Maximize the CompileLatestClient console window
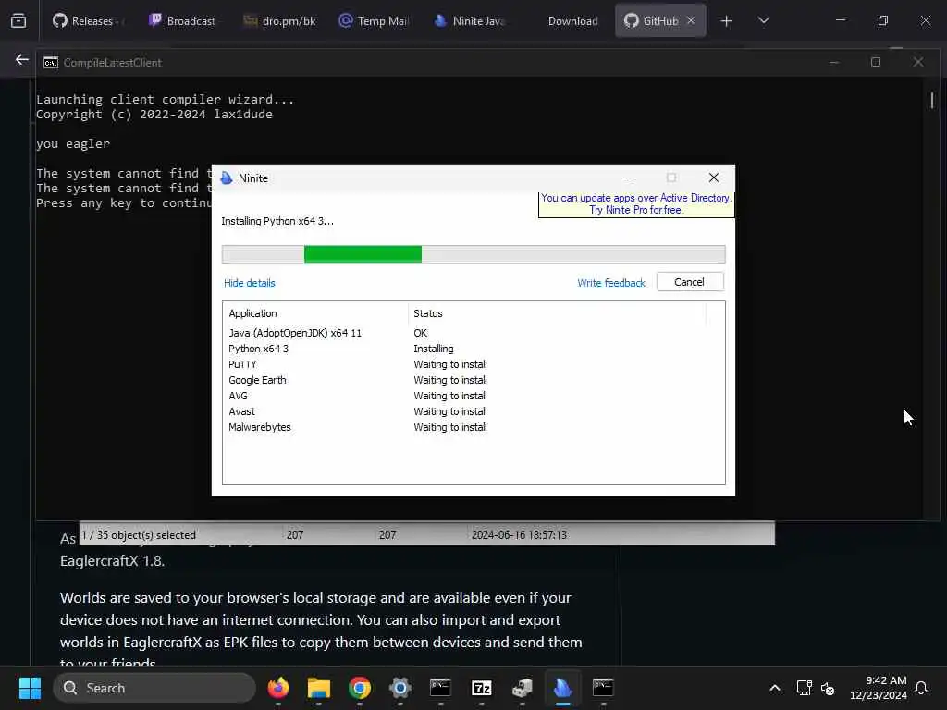This screenshot has height=710, width=947. click(876, 62)
